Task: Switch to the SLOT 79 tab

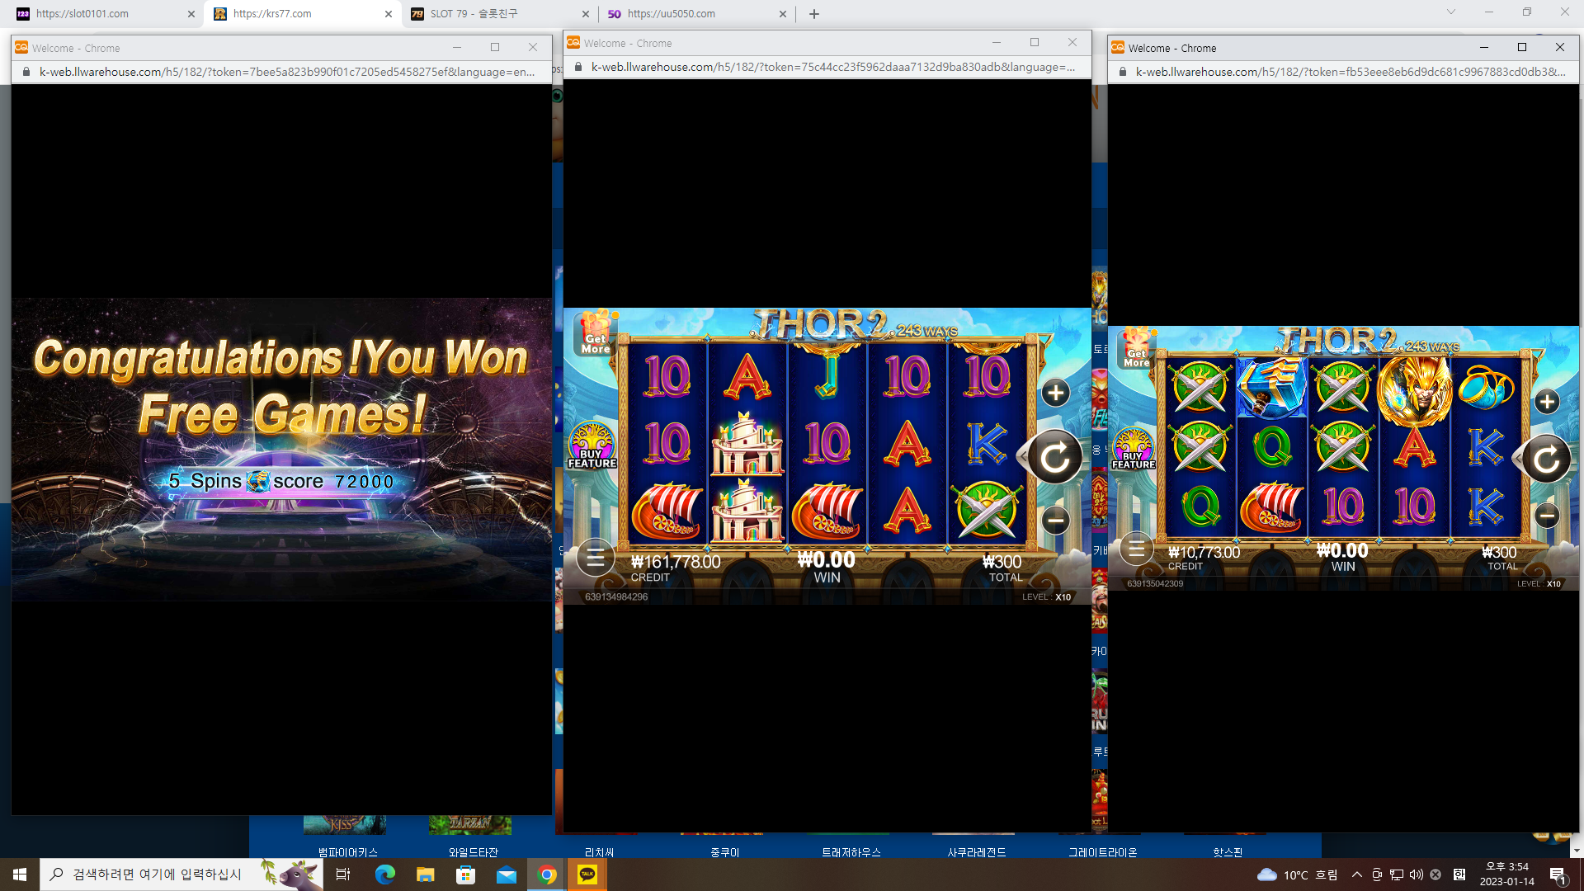Action: pyautogui.click(x=500, y=14)
